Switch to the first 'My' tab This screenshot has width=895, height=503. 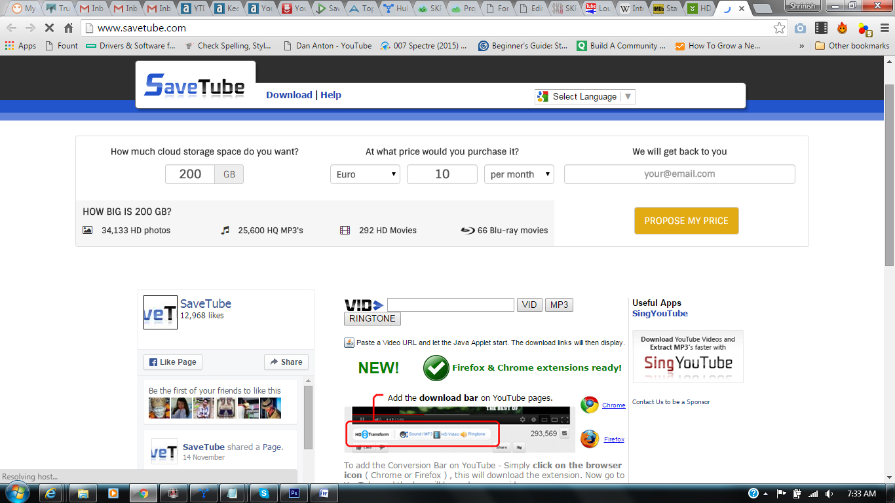tap(24, 9)
